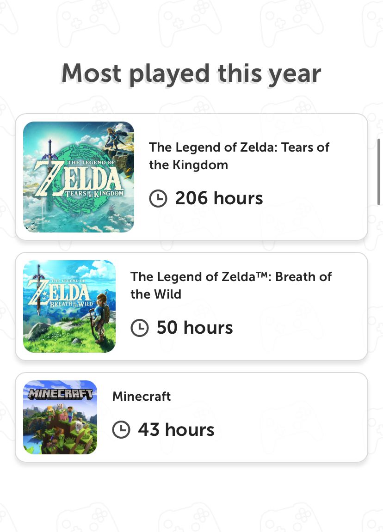Click the 50 hours playtime text

pos(195,328)
